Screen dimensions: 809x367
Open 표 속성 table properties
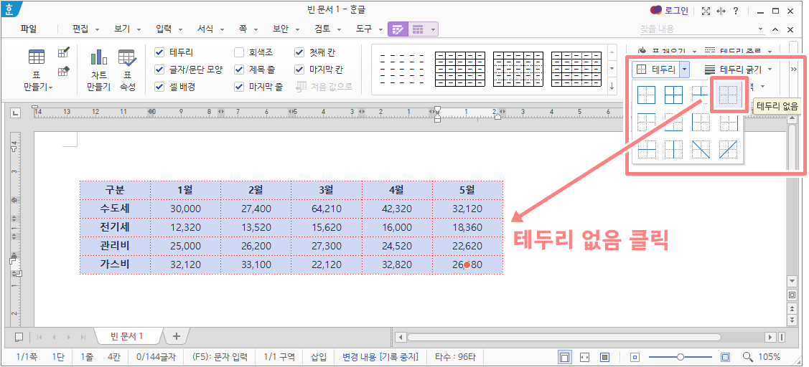tap(127, 69)
